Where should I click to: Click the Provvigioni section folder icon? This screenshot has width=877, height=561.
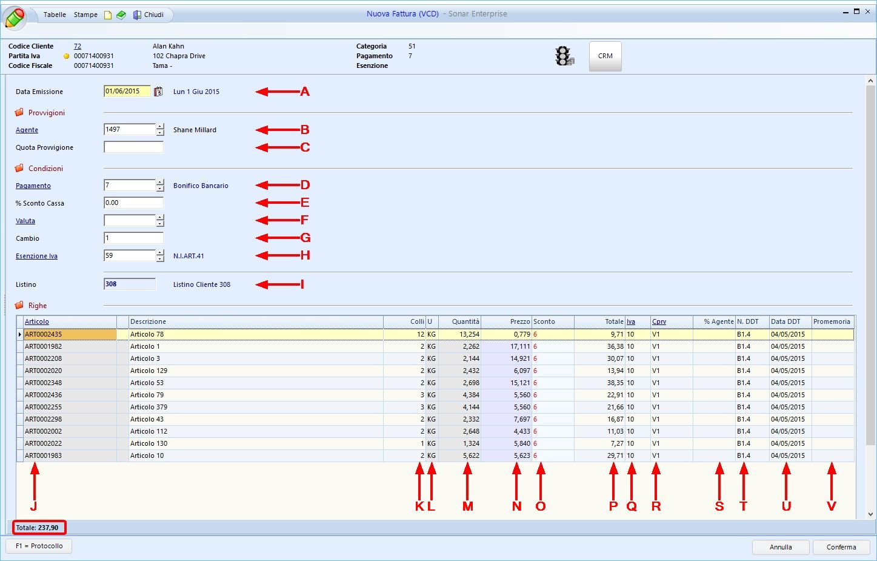[x=19, y=113]
